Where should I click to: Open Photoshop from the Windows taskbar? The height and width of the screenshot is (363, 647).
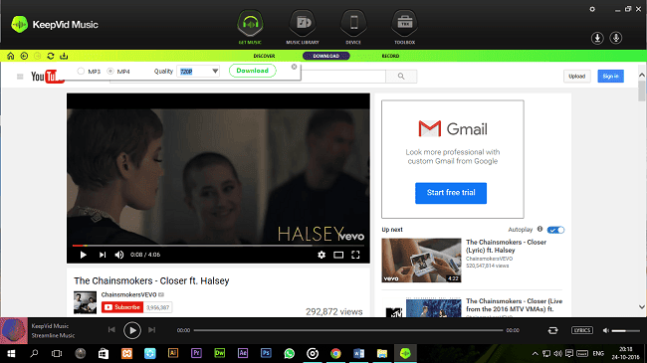266,353
